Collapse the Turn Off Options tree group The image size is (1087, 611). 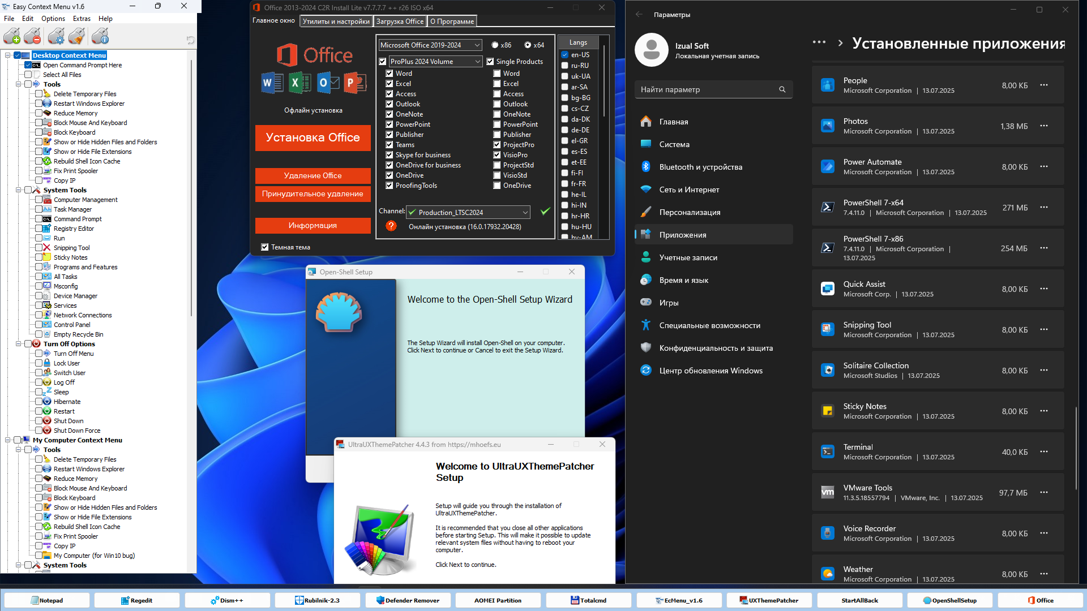[18, 344]
